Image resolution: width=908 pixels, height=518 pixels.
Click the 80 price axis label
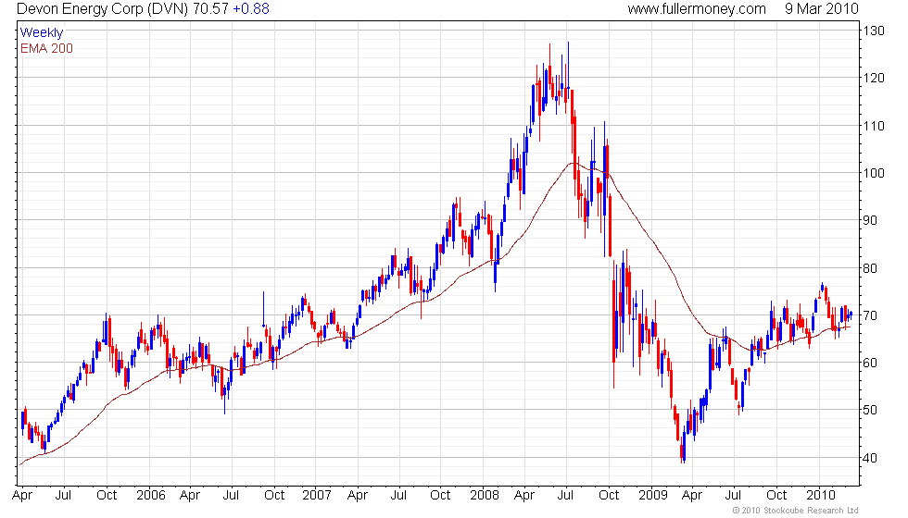pos(870,268)
